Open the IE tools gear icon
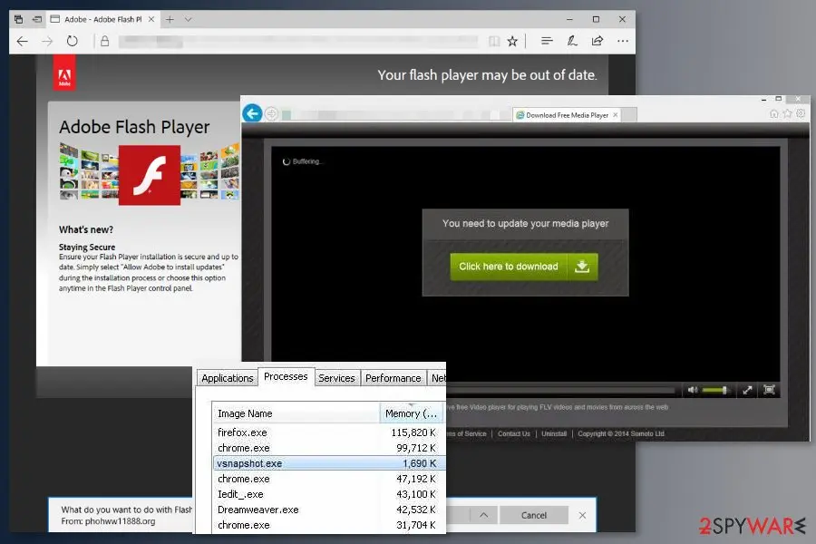 pos(801,113)
